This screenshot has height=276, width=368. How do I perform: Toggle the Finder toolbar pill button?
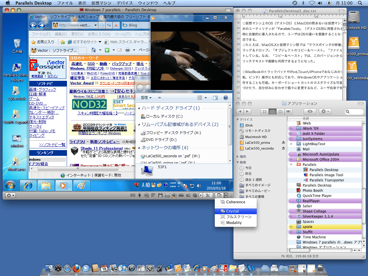click(x=361, y=103)
